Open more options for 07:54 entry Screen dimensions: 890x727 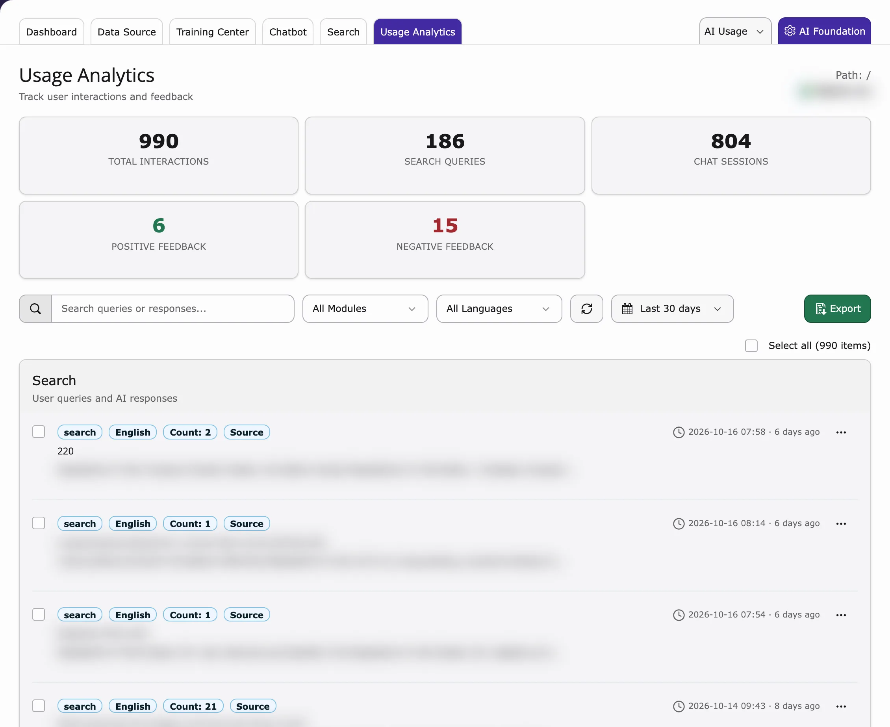pyautogui.click(x=841, y=615)
